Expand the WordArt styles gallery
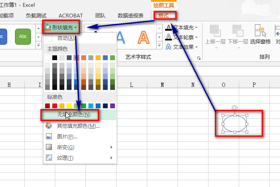This screenshot has height=187, width=280. click(x=159, y=45)
